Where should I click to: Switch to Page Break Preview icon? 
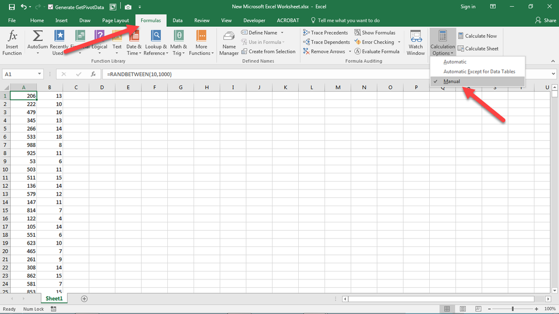478,308
